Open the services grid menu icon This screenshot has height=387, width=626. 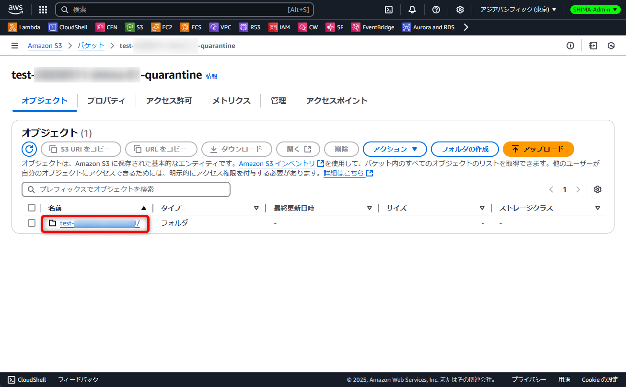[x=43, y=10]
